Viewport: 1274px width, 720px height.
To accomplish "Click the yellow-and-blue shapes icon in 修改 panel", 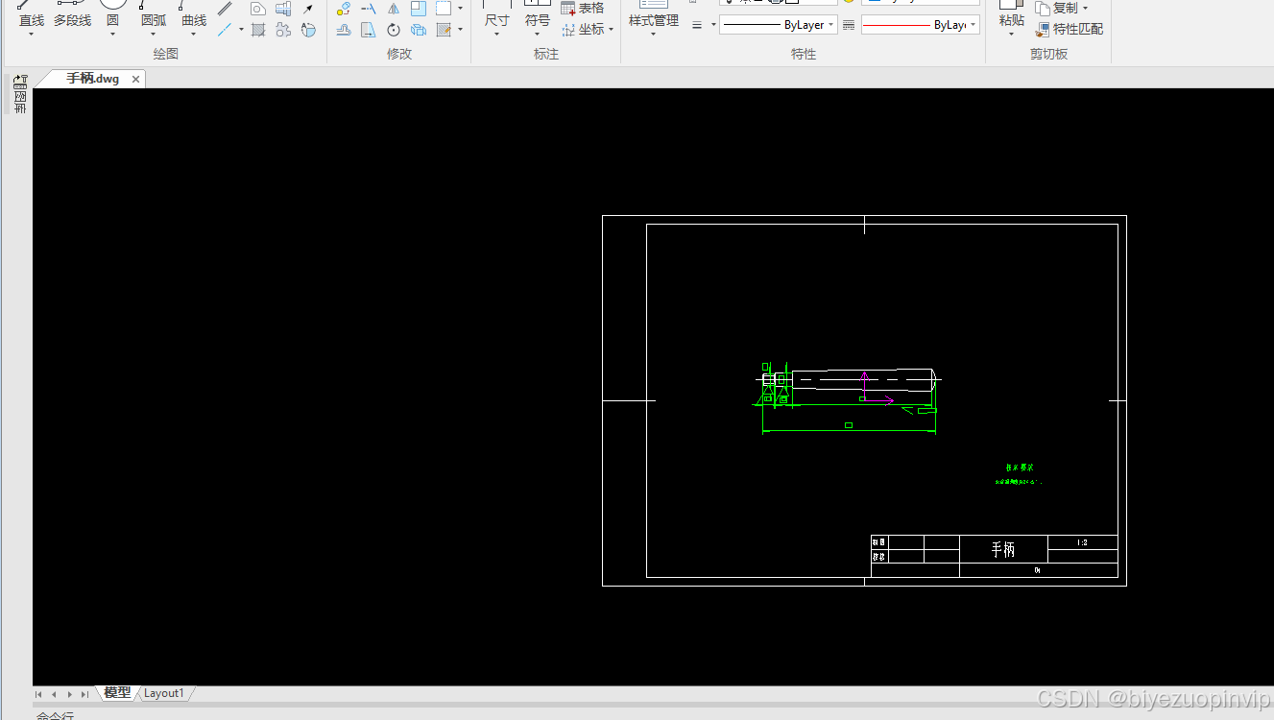I will click(344, 9).
